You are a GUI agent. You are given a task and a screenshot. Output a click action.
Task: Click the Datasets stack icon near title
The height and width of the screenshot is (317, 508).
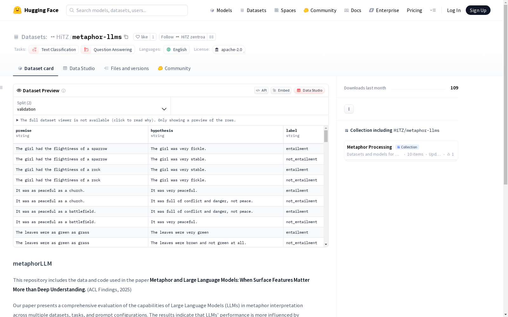coord(16,37)
